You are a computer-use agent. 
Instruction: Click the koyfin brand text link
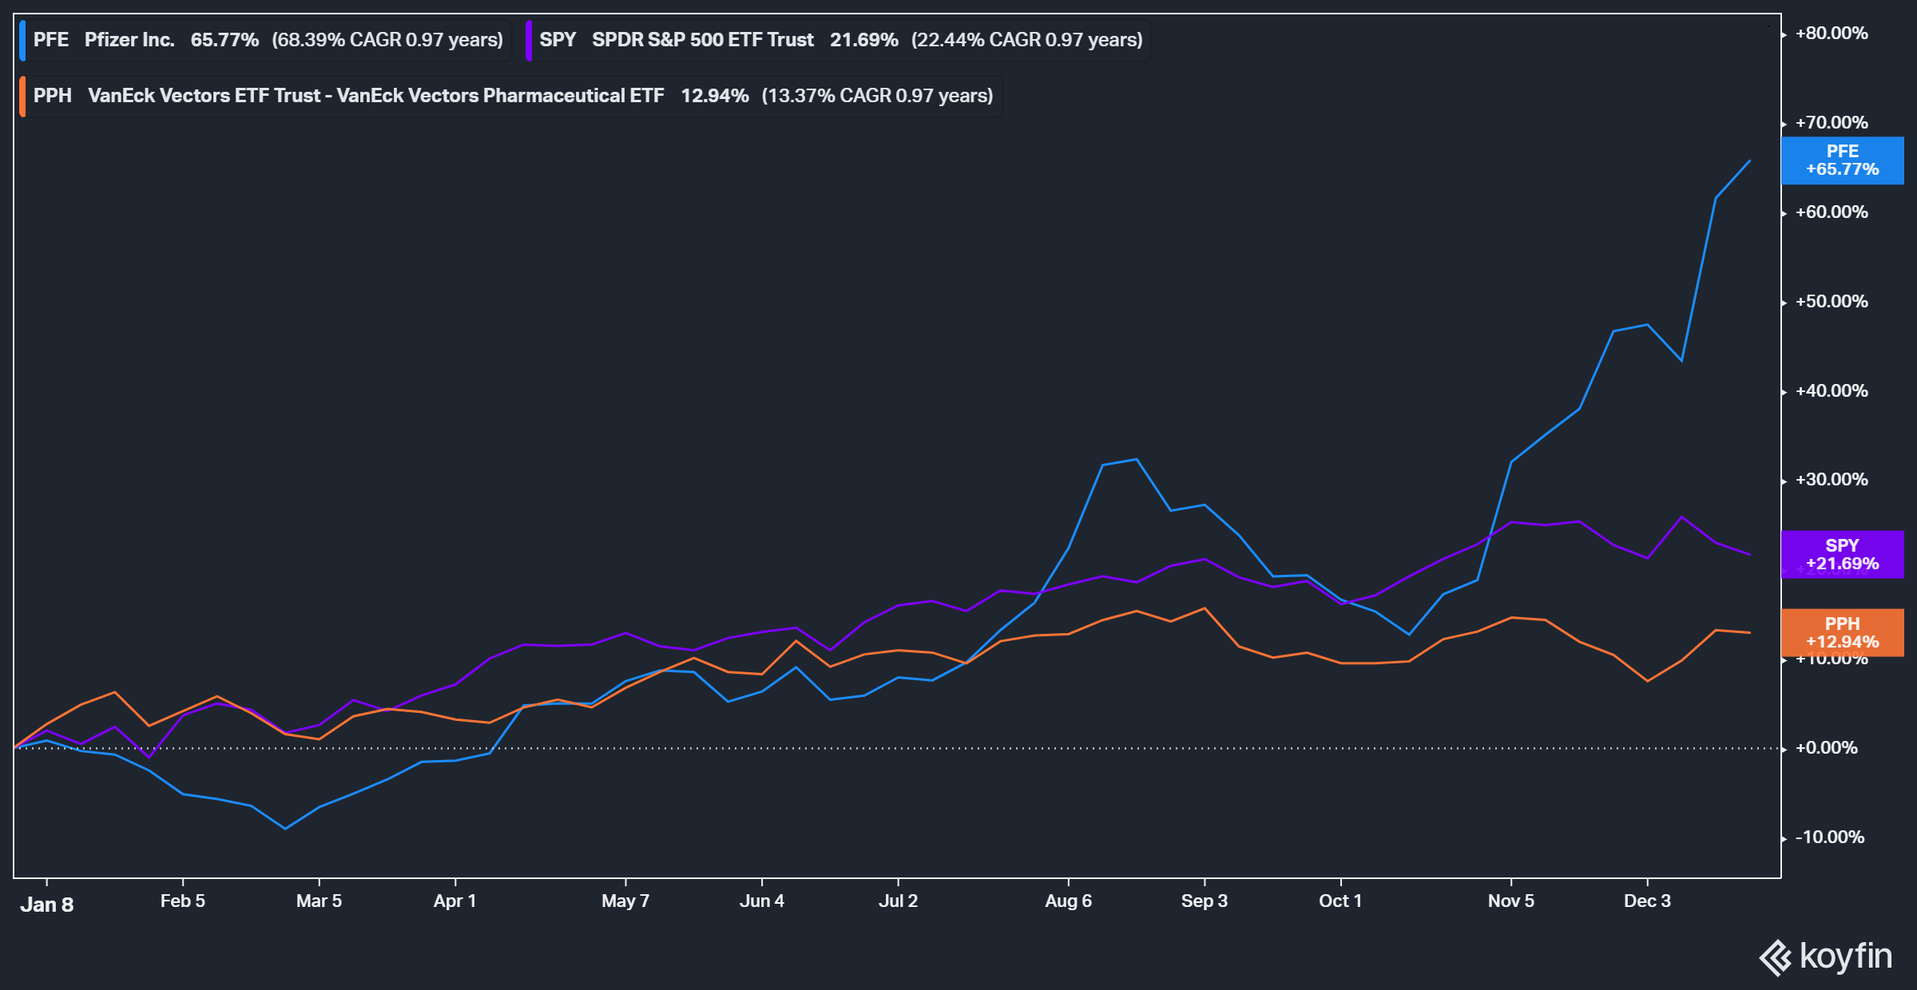coord(1846,956)
